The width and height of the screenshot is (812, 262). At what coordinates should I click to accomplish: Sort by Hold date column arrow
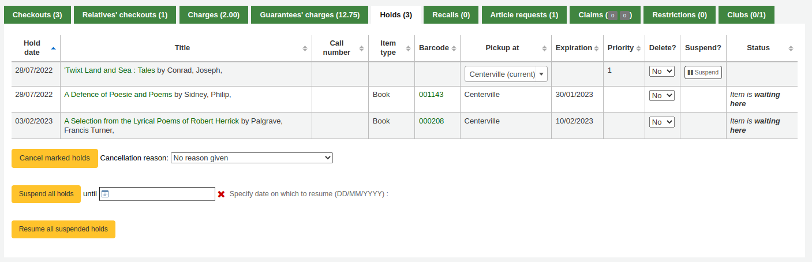coord(54,48)
